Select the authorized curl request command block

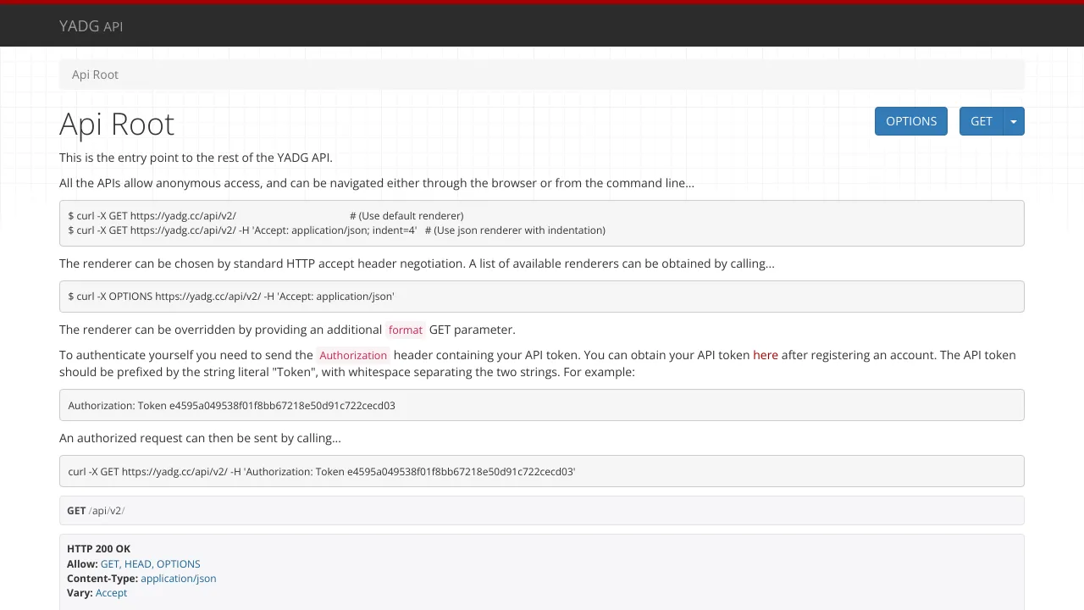click(x=541, y=471)
